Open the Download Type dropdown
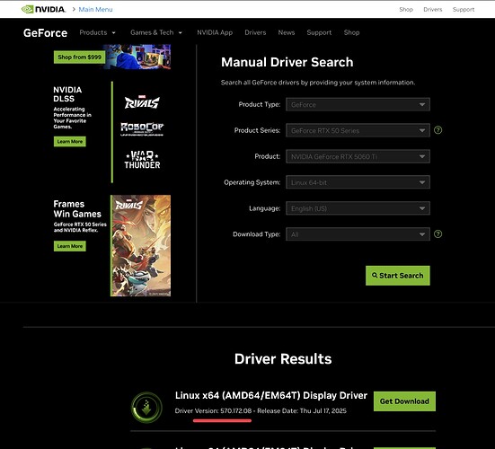 tap(358, 234)
